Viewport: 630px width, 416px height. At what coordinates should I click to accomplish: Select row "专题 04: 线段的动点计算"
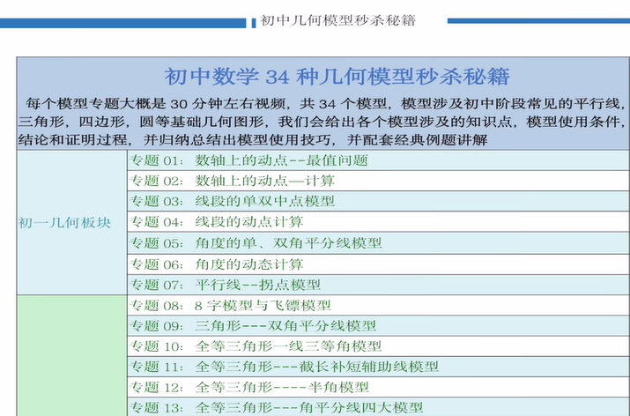pos(379,221)
